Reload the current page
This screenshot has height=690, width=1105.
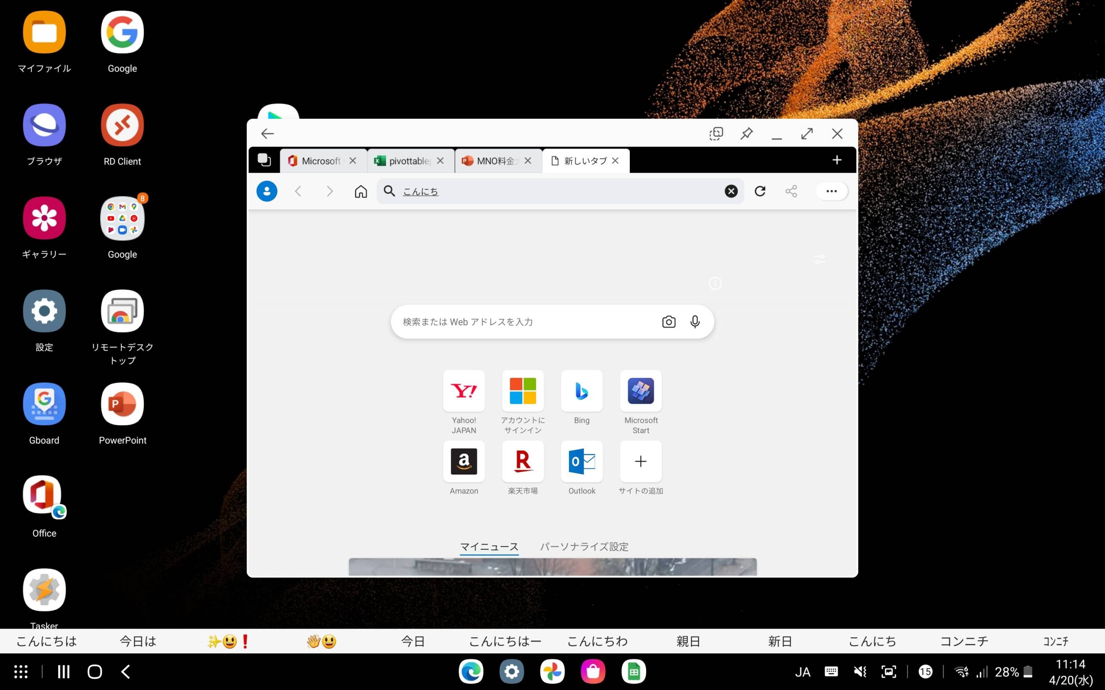[x=760, y=191]
